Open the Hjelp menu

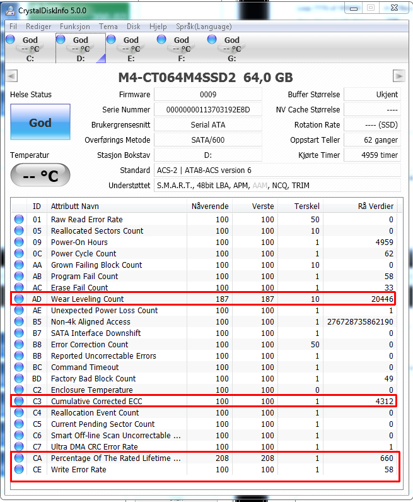(x=158, y=27)
